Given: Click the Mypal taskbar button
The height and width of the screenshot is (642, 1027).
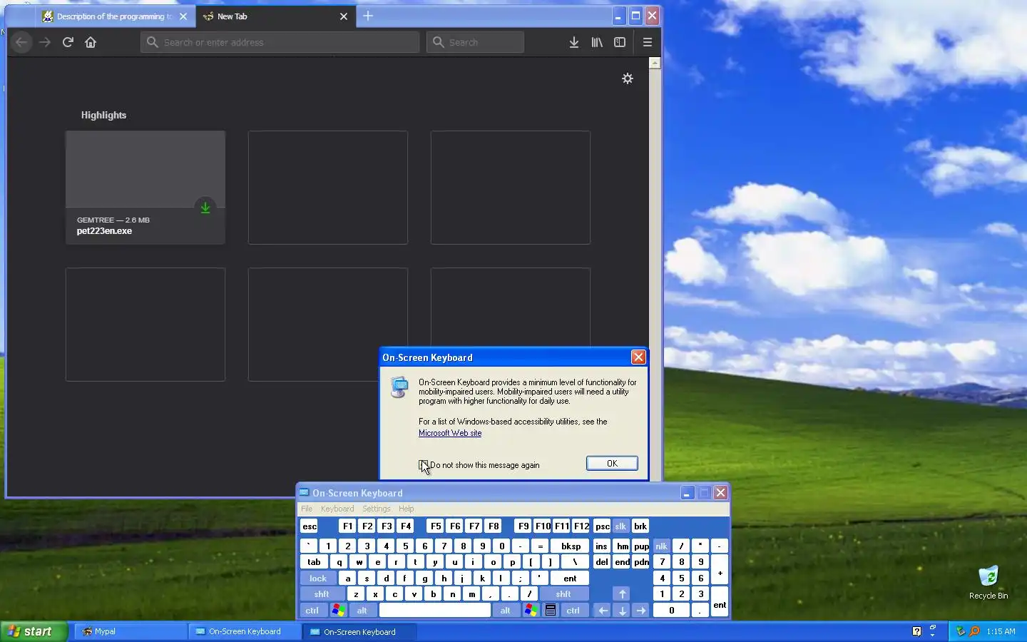Looking at the screenshot, I should pos(131,631).
